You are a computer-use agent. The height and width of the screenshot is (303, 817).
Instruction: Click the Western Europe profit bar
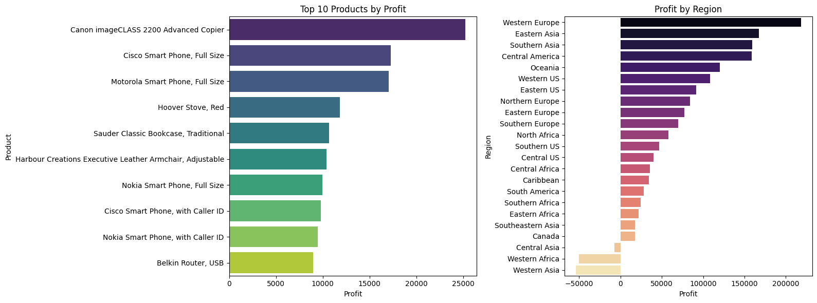tap(711, 23)
